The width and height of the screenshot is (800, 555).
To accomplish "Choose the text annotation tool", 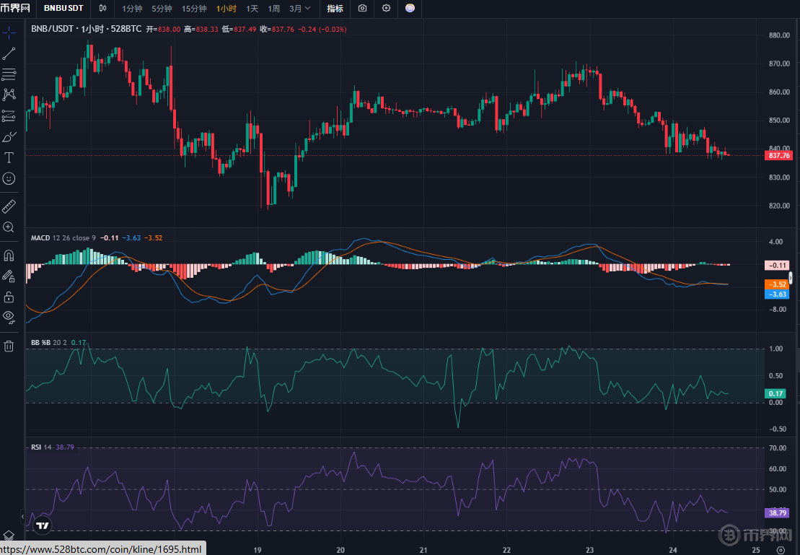I will coord(9,157).
